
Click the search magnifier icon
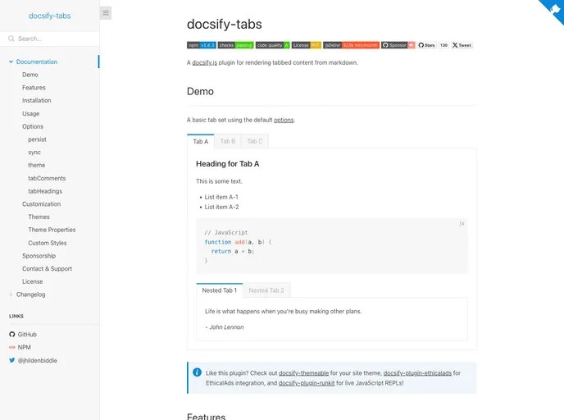pos(11,39)
